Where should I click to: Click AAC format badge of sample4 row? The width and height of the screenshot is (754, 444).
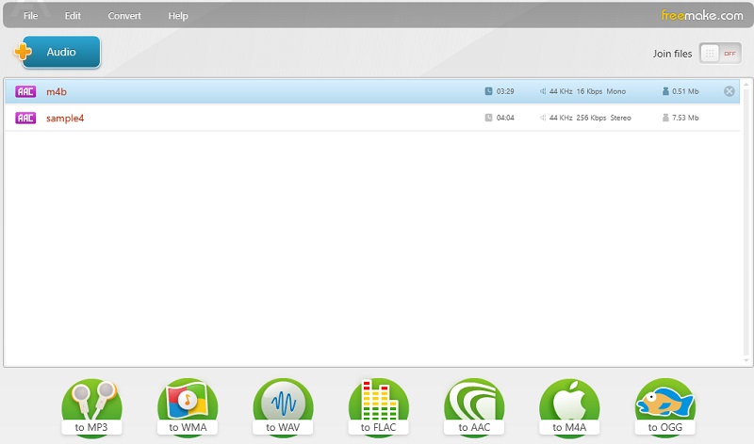(25, 119)
